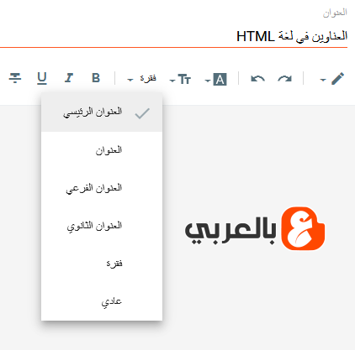
Task: Toggle underline formatting icon
Action: click(42, 78)
